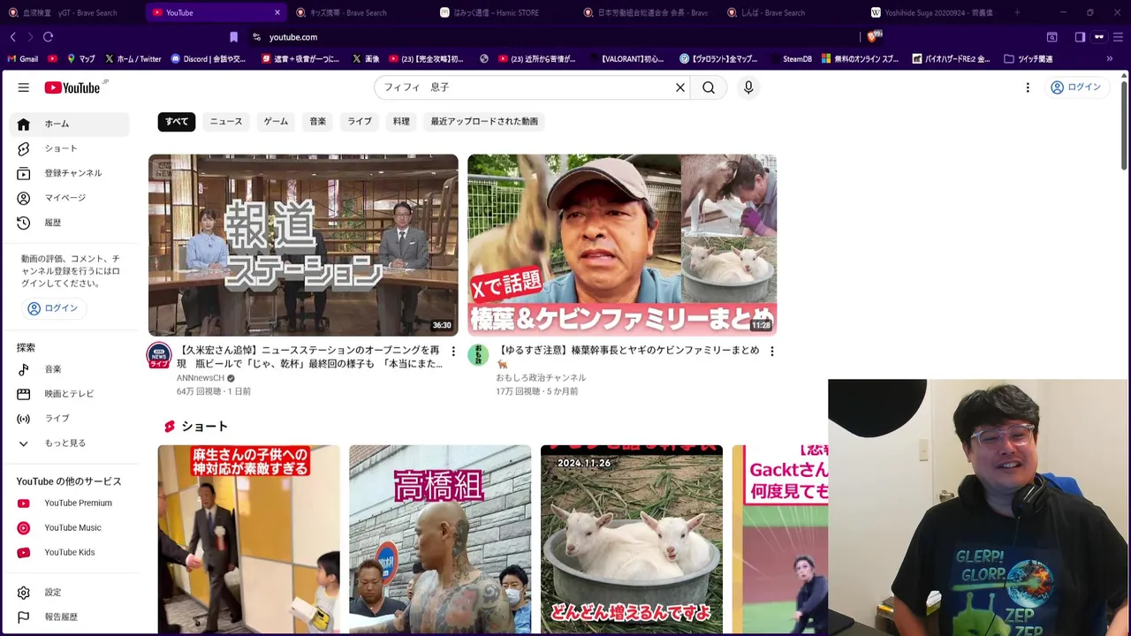Open SteamDB bookmark
This screenshot has width=1131, height=636.
pos(791,59)
